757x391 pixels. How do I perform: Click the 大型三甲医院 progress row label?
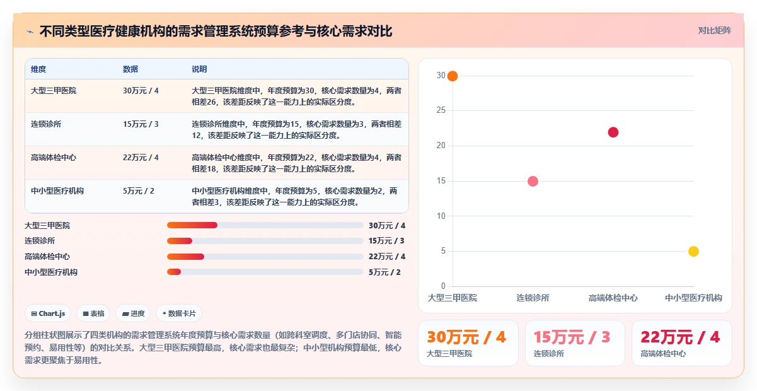(47, 225)
